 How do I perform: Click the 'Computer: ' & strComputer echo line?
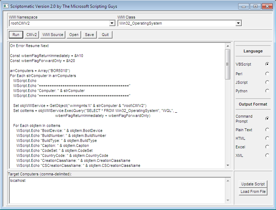point(49,91)
